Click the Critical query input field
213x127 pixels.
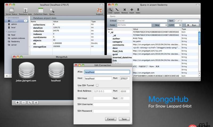point(142,21)
